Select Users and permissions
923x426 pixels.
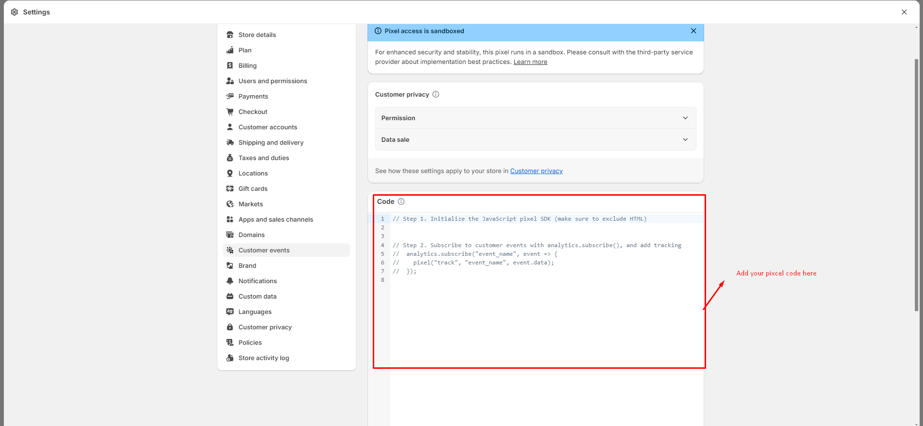[287, 81]
